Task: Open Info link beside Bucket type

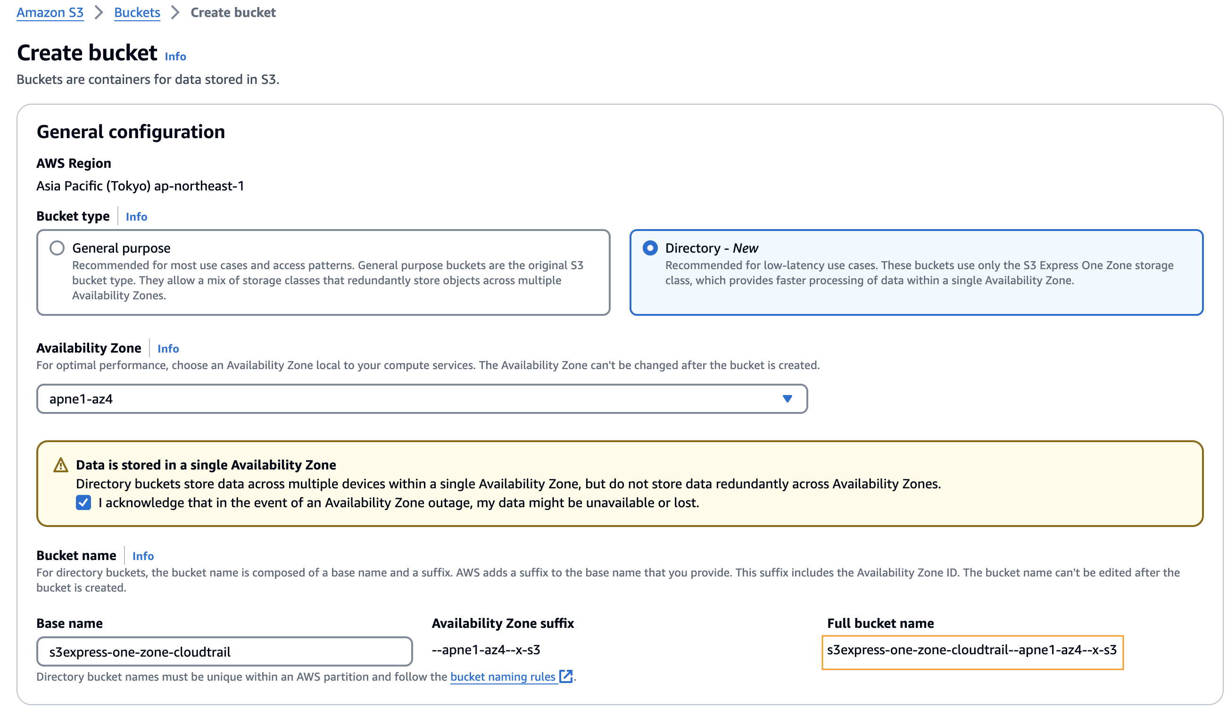Action: pyautogui.click(x=136, y=217)
